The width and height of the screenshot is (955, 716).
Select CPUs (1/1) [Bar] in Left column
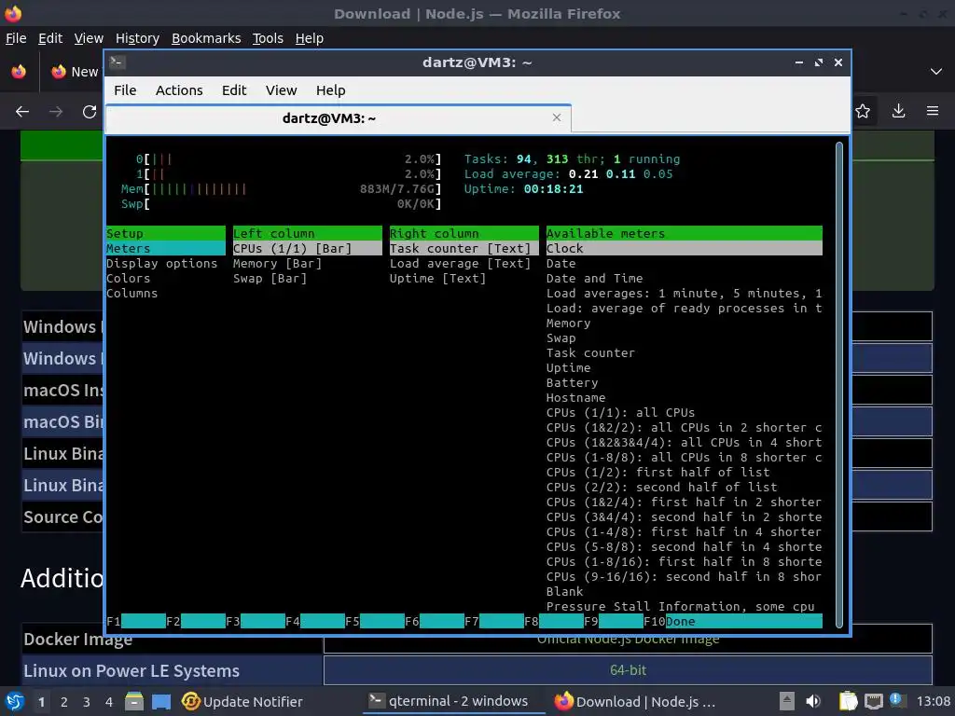(308, 248)
